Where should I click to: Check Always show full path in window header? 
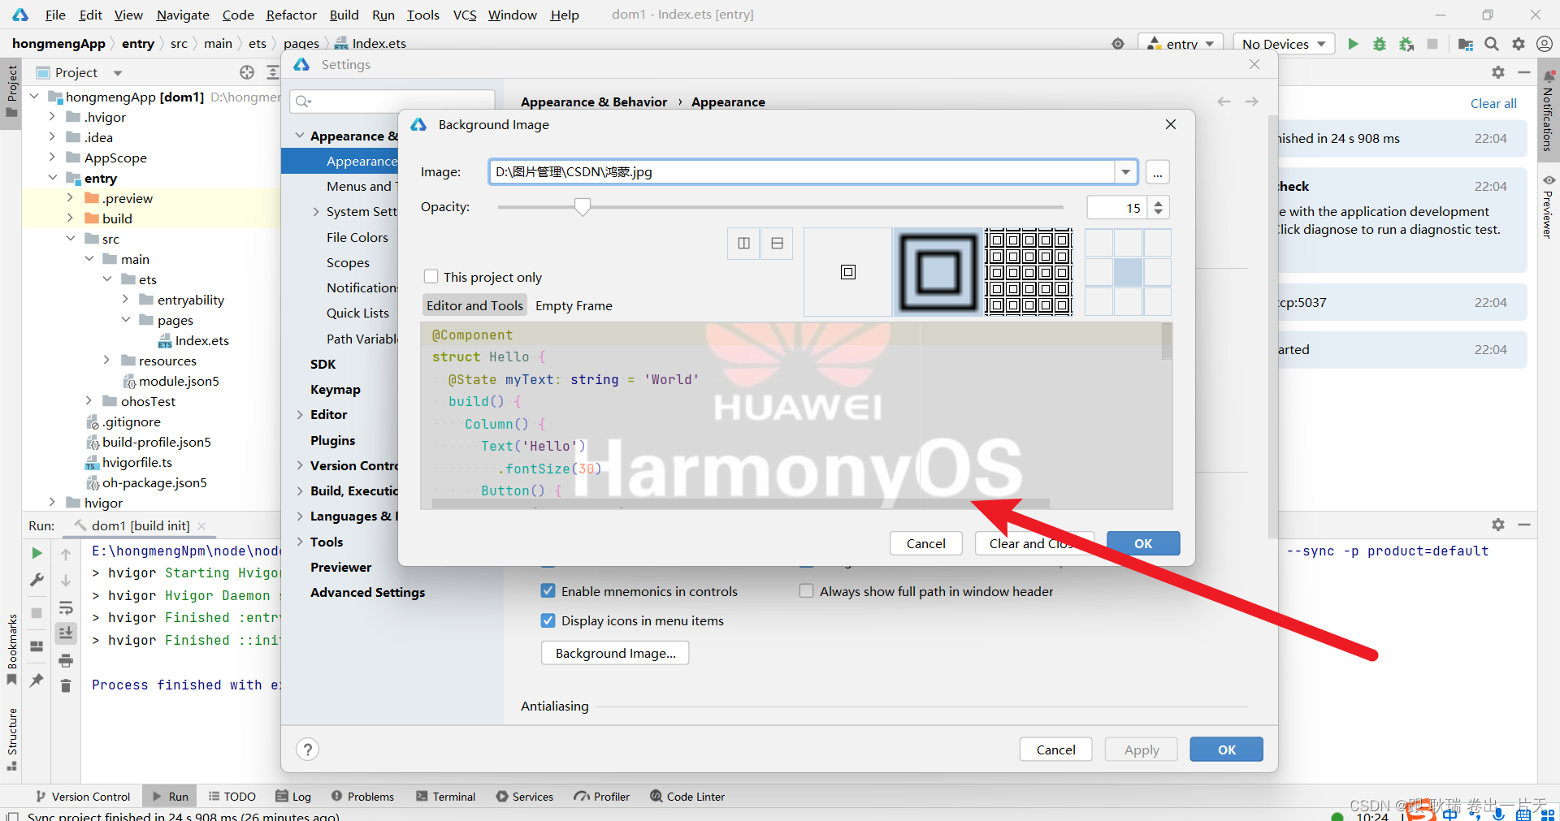806,591
